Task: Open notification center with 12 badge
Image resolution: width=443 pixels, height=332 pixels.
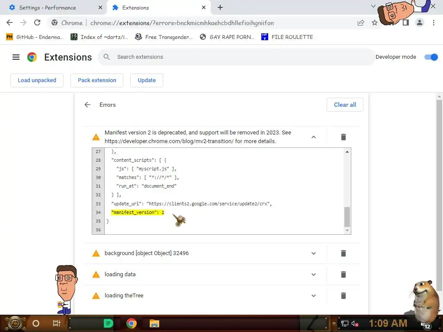Action: [426, 326]
